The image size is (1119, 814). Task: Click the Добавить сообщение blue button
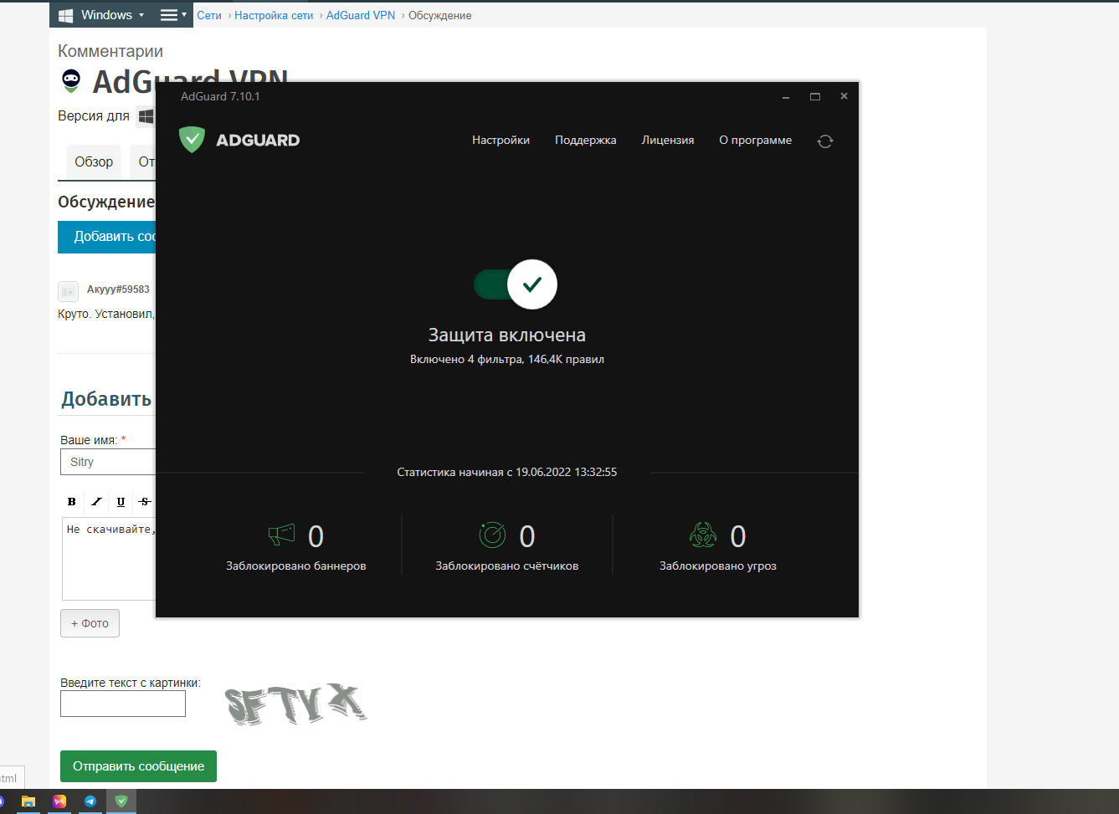[107, 237]
